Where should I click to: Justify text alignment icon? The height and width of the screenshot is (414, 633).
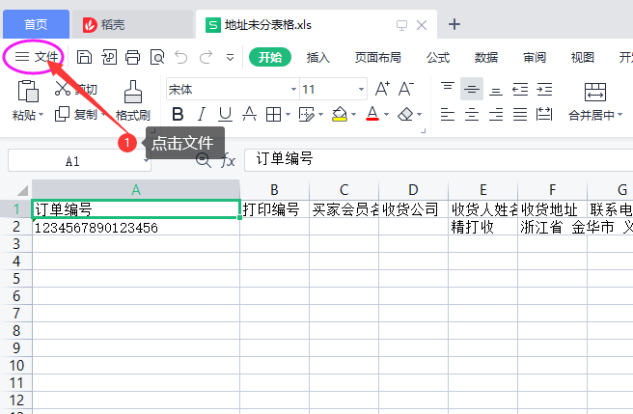tap(520, 115)
